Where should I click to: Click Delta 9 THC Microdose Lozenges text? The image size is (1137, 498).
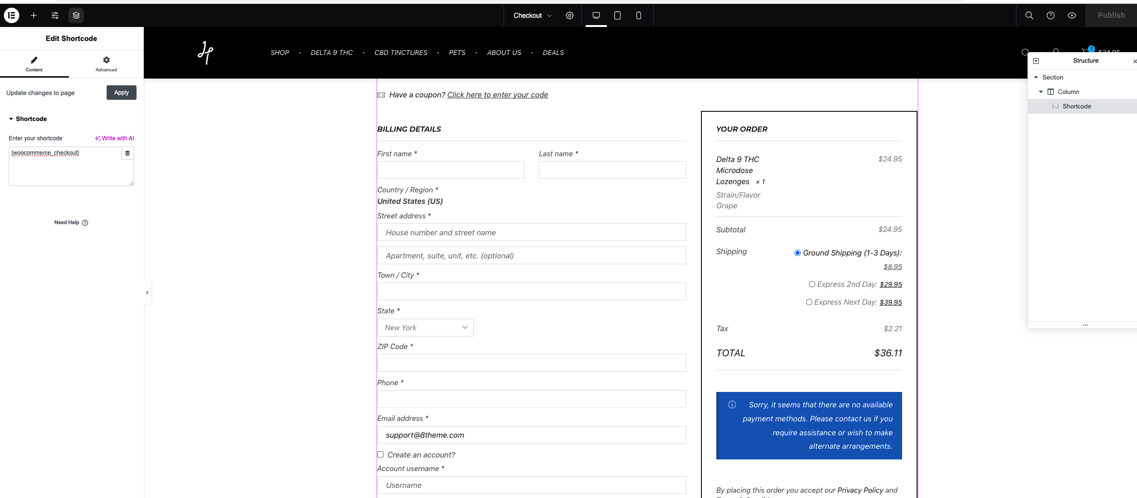pos(739,170)
